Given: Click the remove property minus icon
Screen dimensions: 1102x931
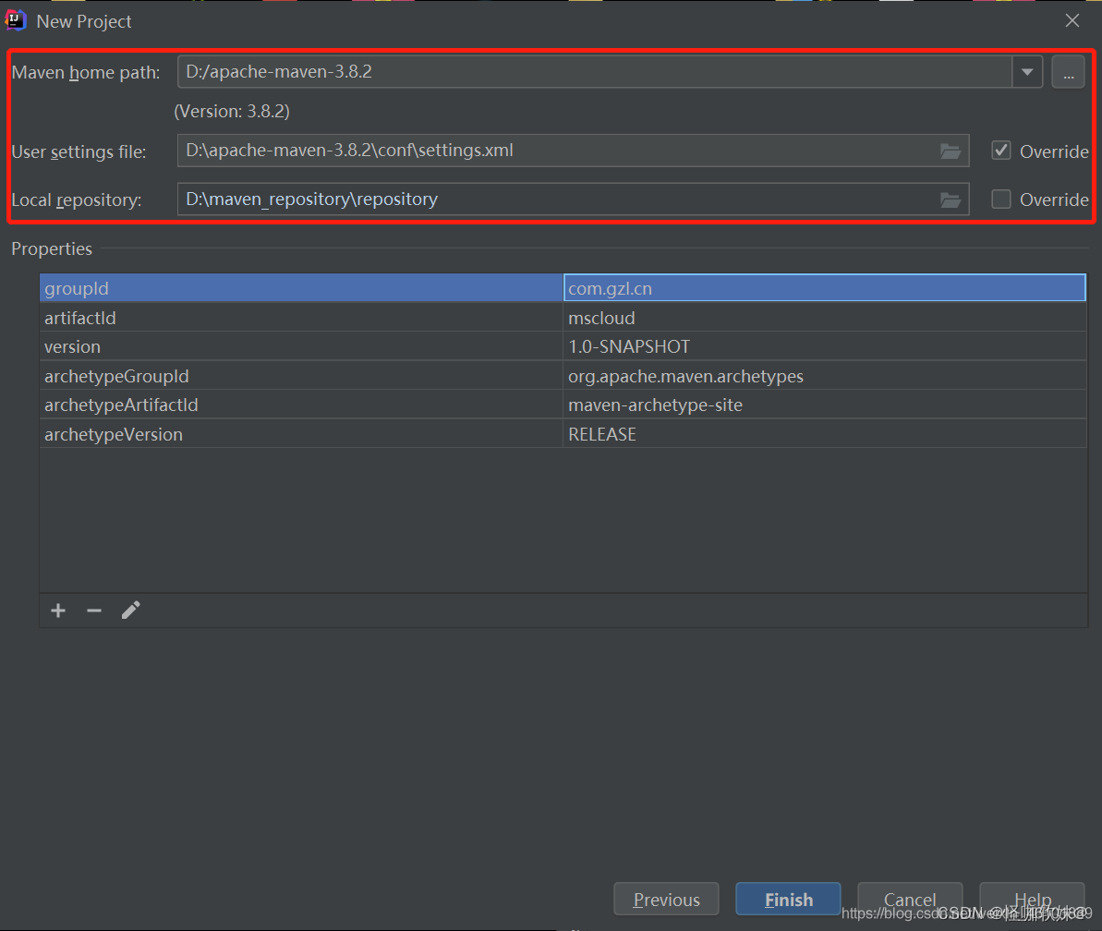Looking at the screenshot, I should coord(94,611).
